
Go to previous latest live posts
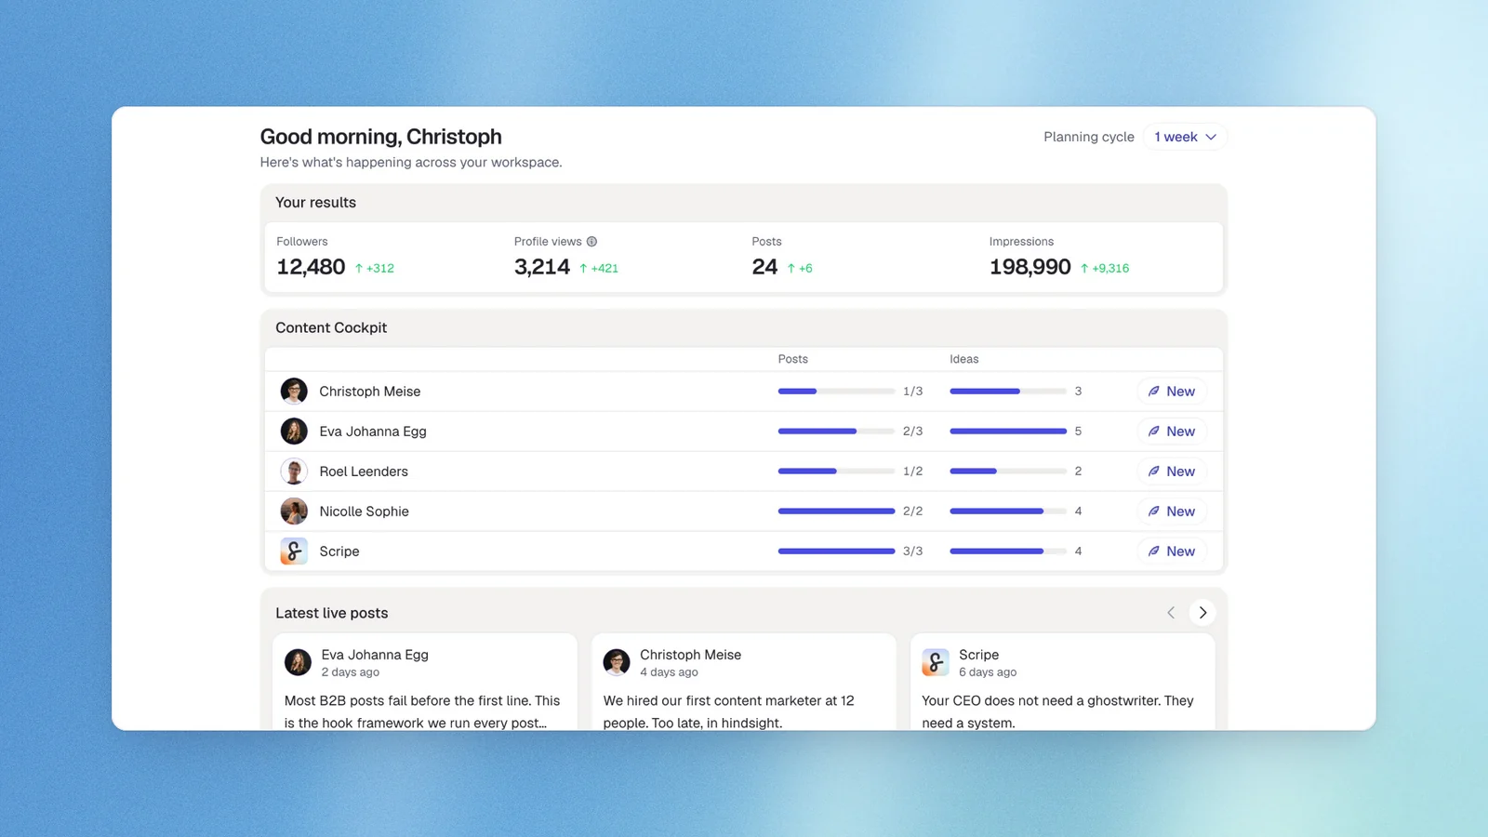[x=1171, y=613]
